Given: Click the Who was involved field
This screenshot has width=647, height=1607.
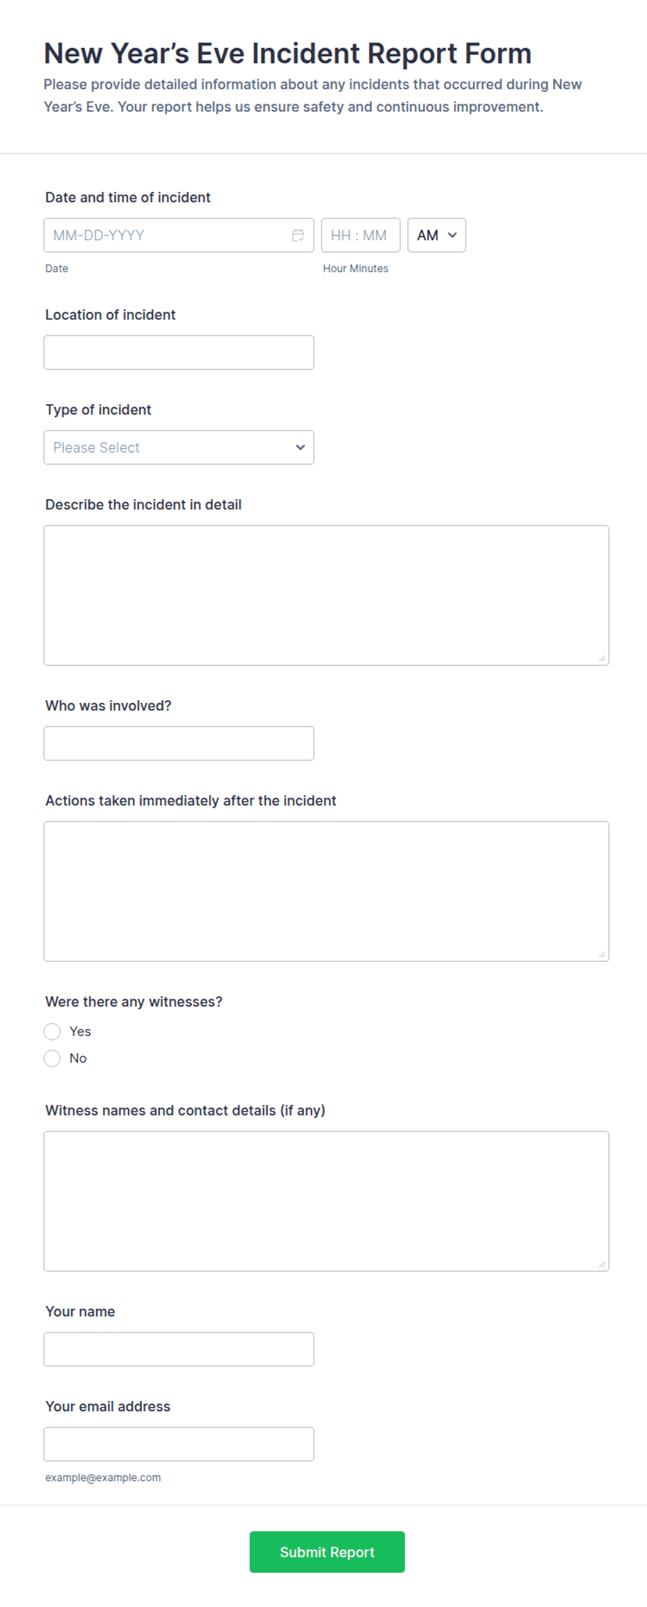Looking at the screenshot, I should tap(179, 743).
